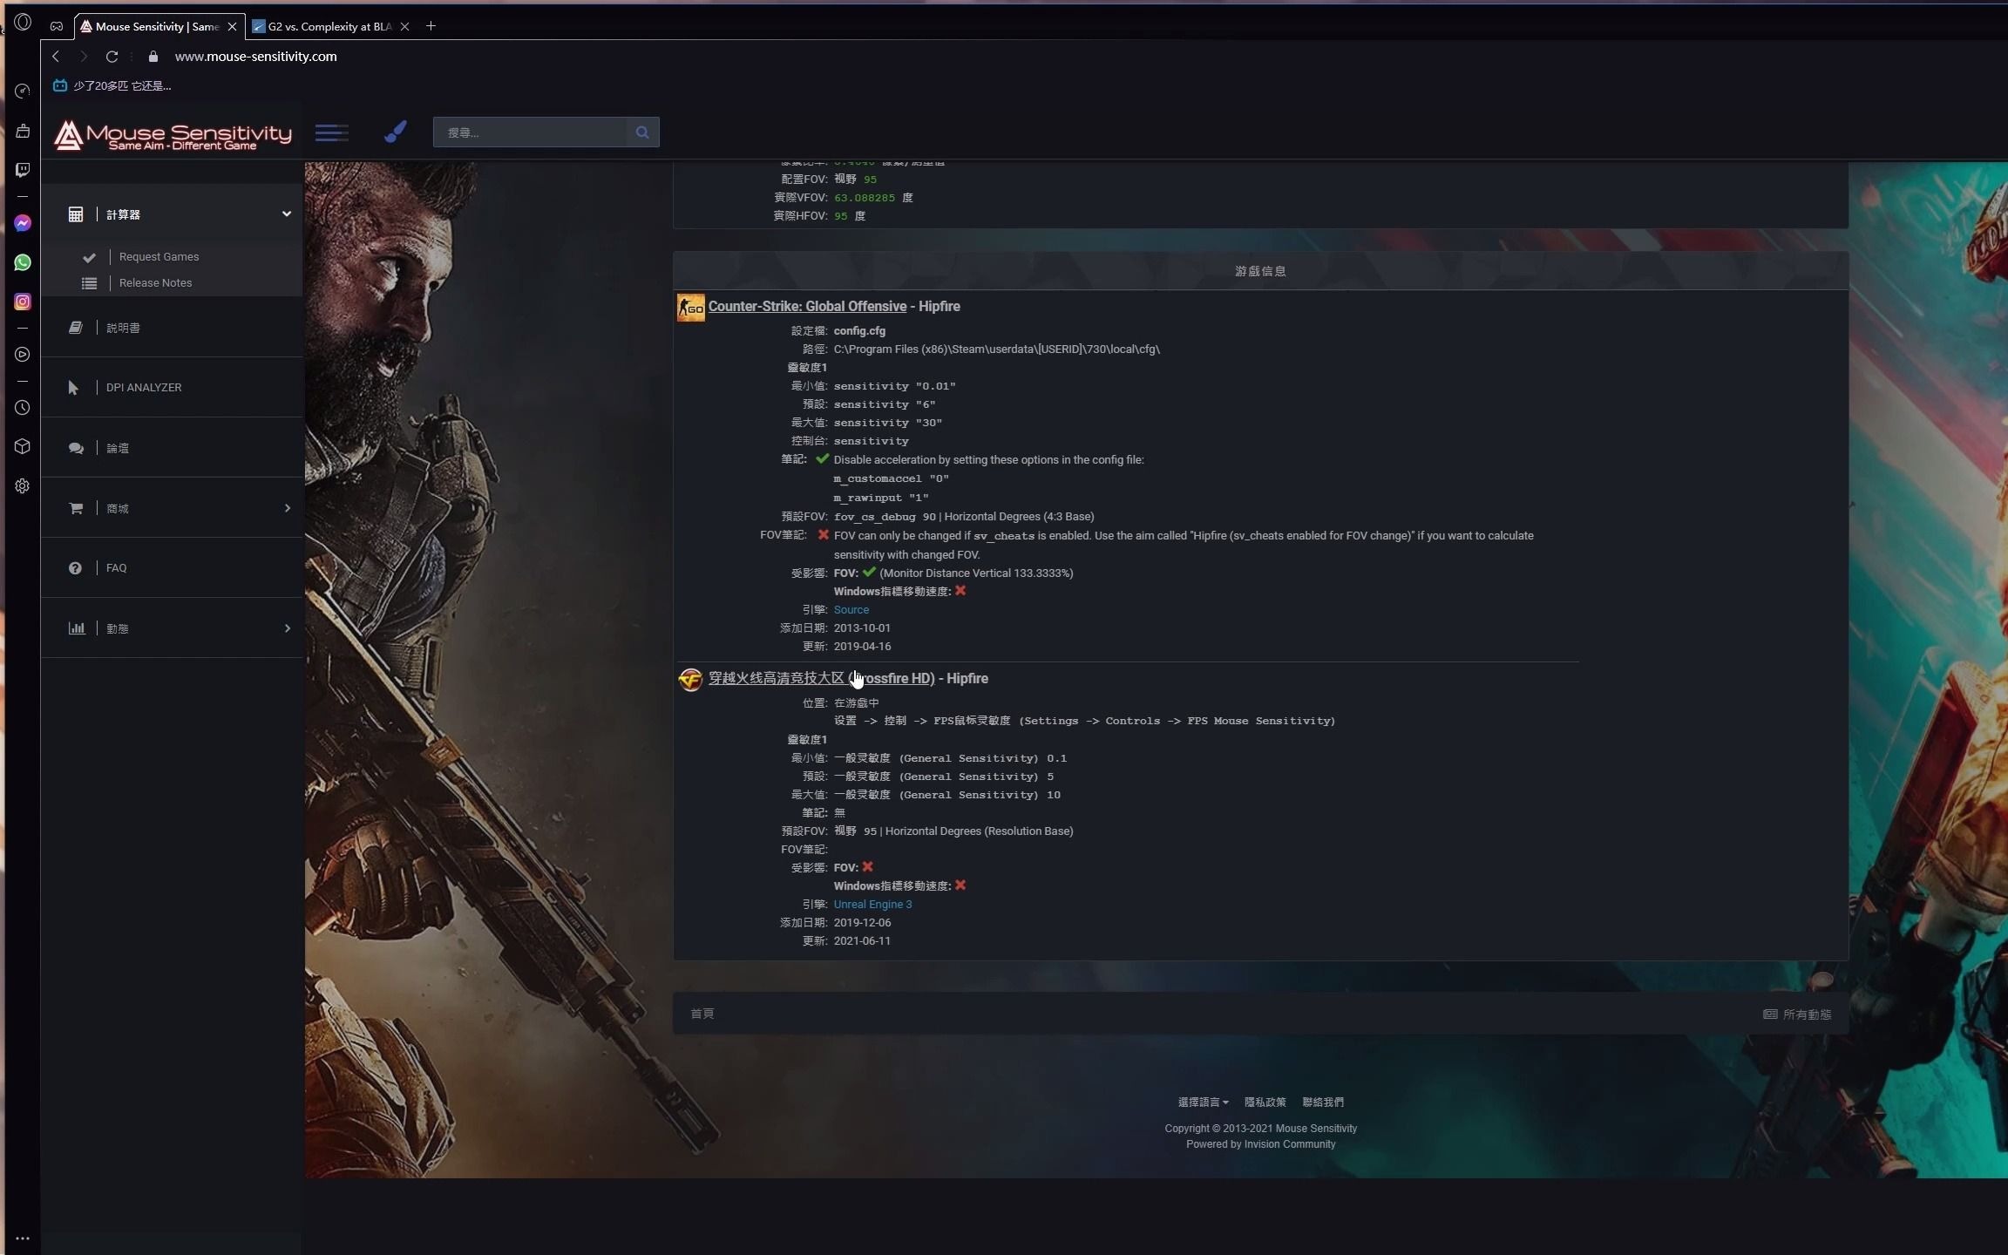Open the site hamburger menu

click(x=331, y=132)
